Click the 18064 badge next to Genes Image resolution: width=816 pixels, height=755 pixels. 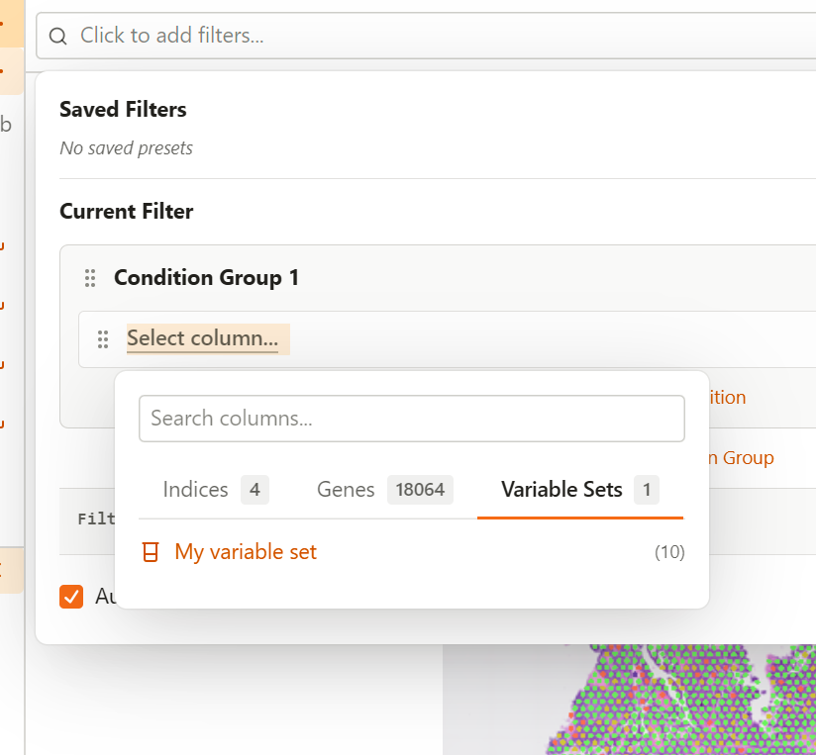[x=420, y=490]
